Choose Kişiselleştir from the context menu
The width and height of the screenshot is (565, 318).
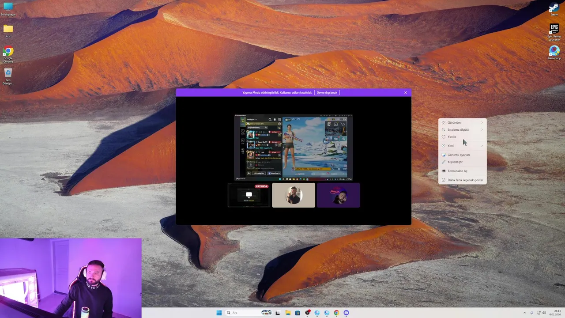tap(463, 162)
